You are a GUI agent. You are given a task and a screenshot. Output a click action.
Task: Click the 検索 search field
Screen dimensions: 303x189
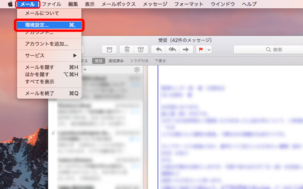[x=269, y=50]
